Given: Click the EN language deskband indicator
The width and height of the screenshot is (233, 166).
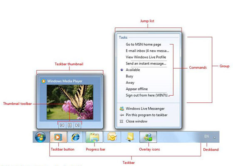Looking at the screenshot, I should [206, 136].
